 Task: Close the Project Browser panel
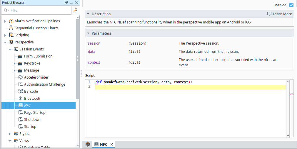coord(77,3)
